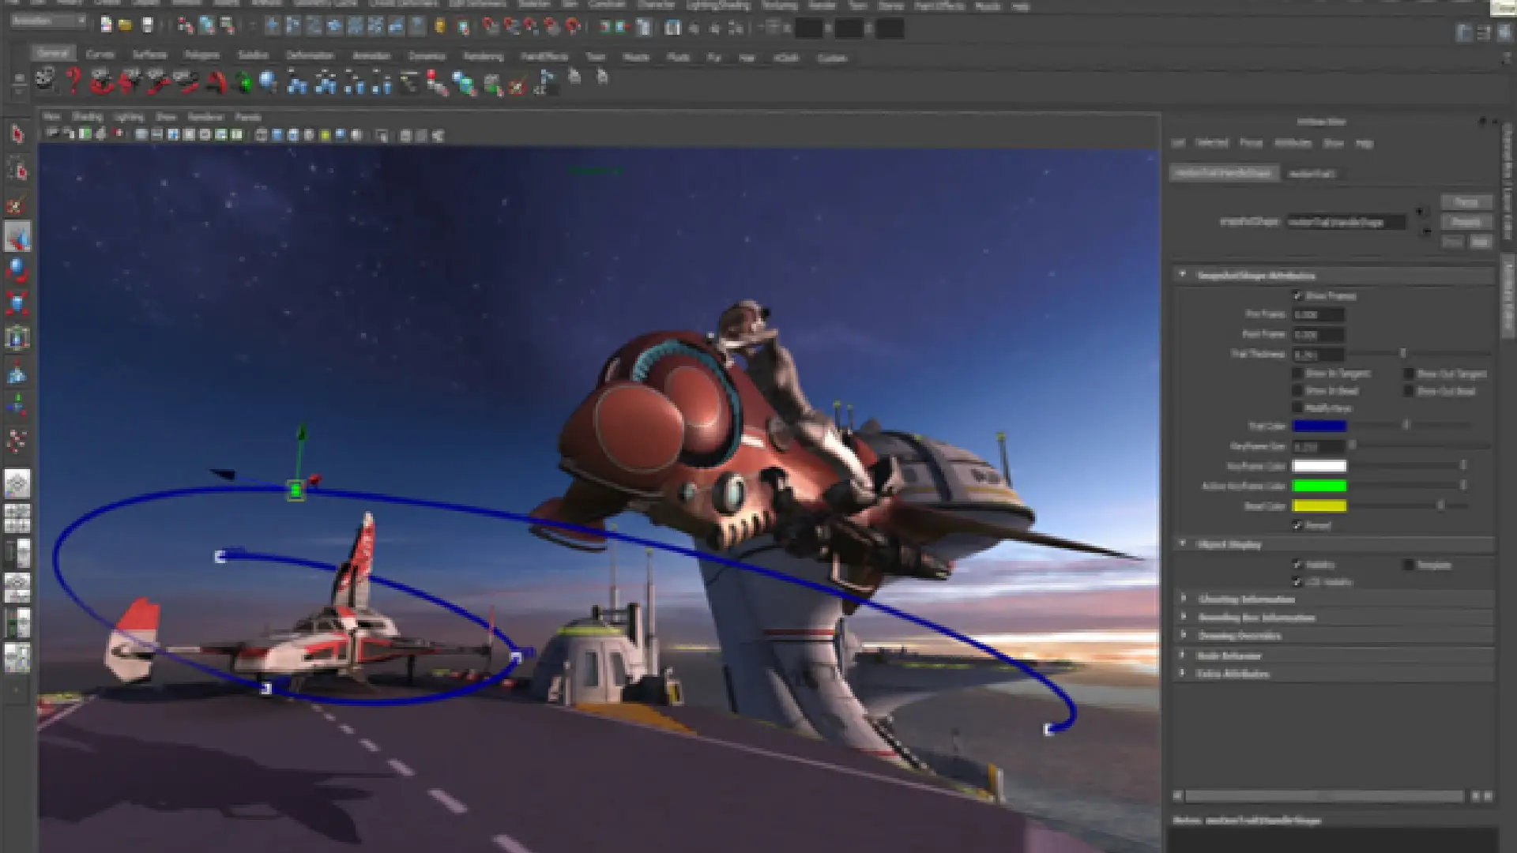Switch to the Polygons shelf tab
Screen dimensions: 1517x853
[x=201, y=55]
